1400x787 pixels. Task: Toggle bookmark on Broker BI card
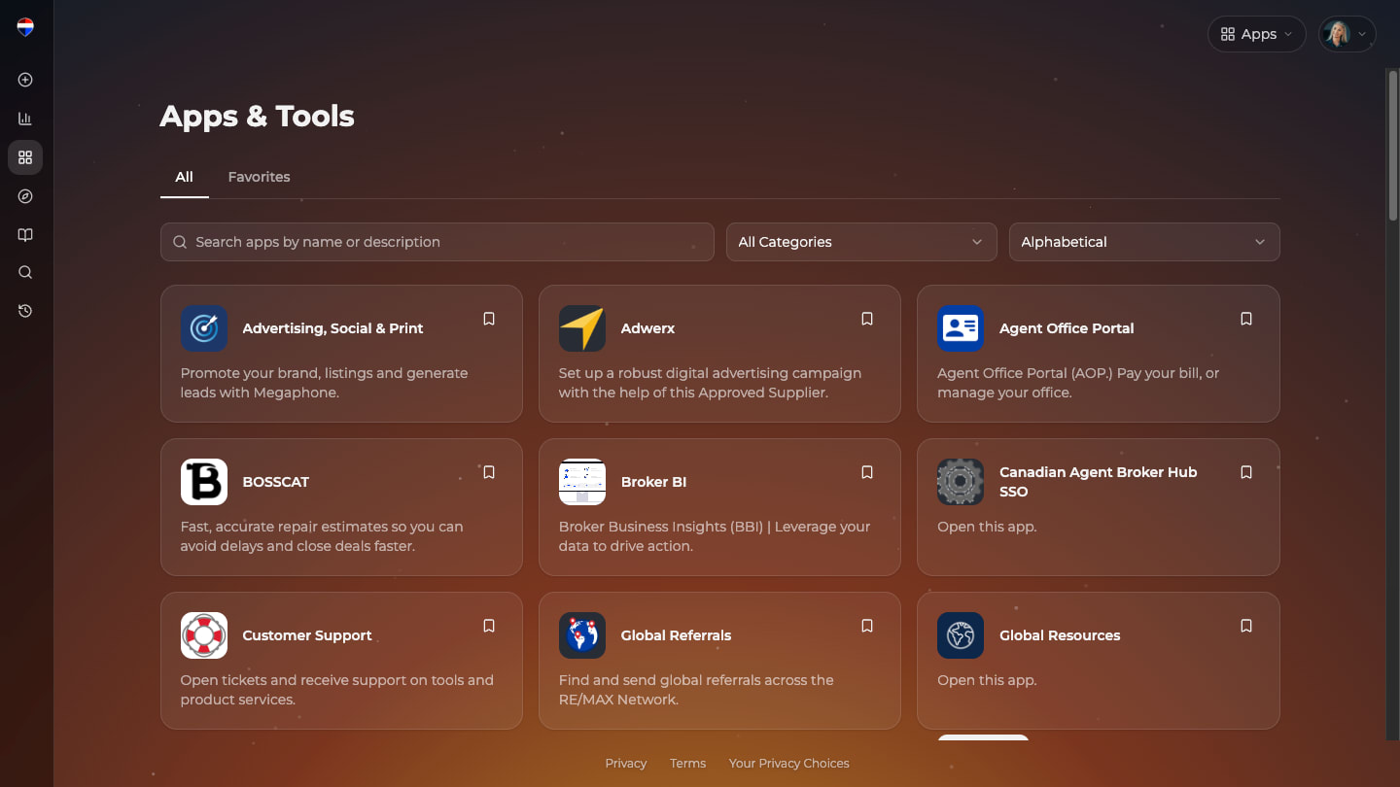point(867,472)
